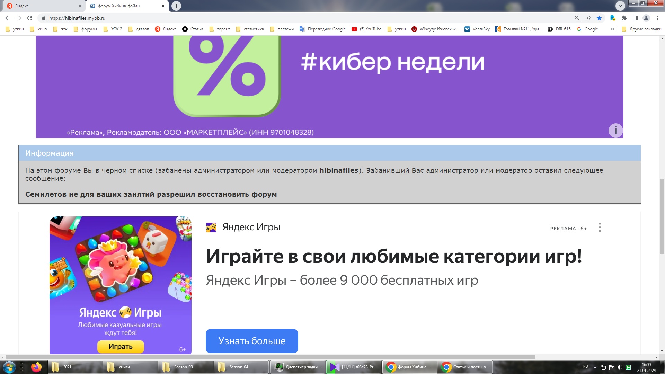
Task: Click the Яндекс Игры logo icon
Action: pyautogui.click(x=211, y=227)
